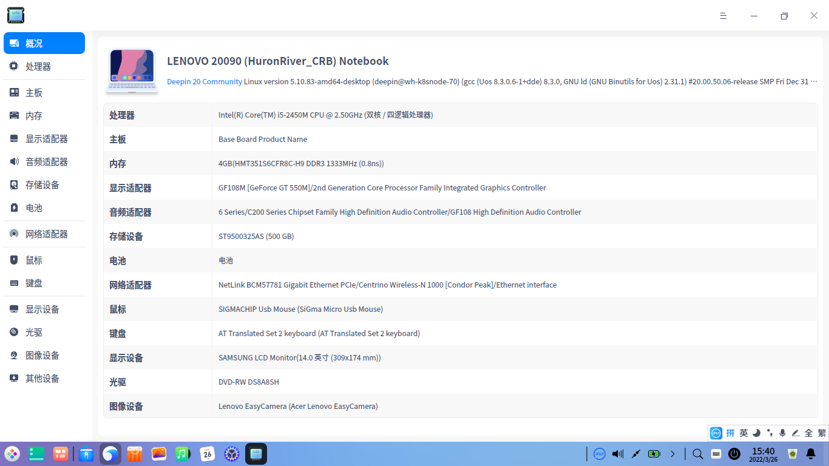Click the LENOVO 20090 (HuronRiver_CRB) Notebook title

pyautogui.click(x=278, y=61)
